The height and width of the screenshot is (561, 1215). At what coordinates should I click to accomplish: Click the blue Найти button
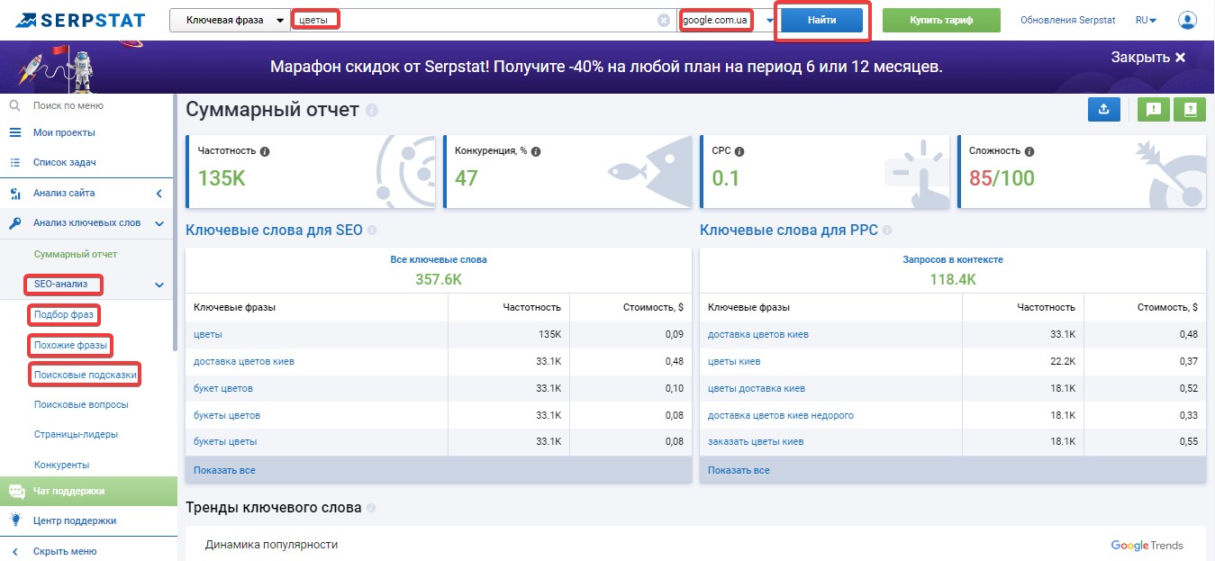coord(822,20)
